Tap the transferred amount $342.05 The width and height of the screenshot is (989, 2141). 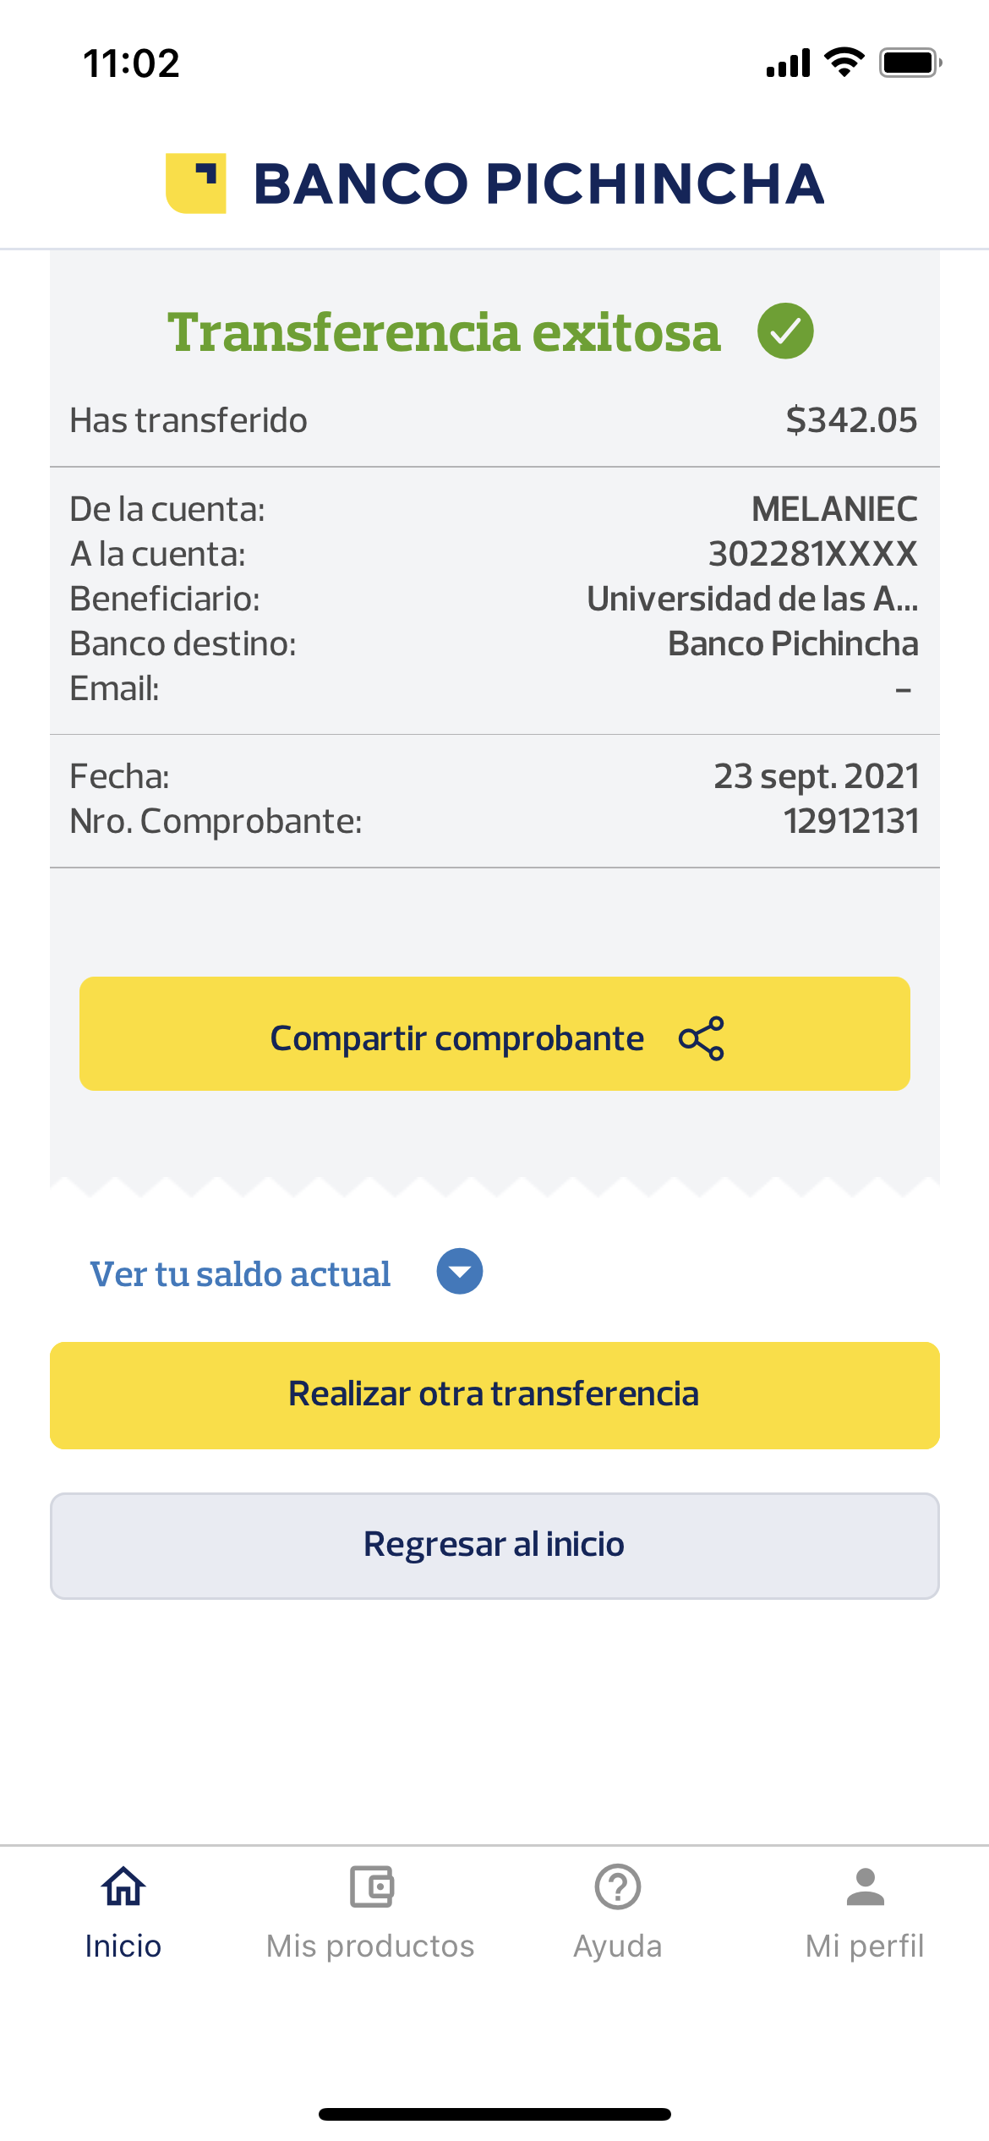pos(850,420)
